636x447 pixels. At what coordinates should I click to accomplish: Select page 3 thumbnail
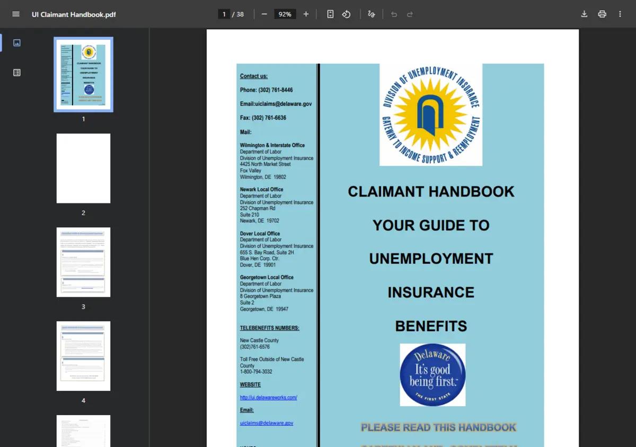[83, 262]
